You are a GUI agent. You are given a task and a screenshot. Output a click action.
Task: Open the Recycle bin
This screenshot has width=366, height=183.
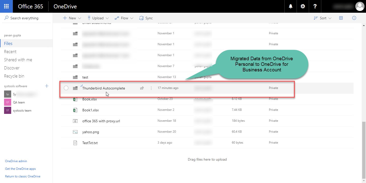coord(14,76)
